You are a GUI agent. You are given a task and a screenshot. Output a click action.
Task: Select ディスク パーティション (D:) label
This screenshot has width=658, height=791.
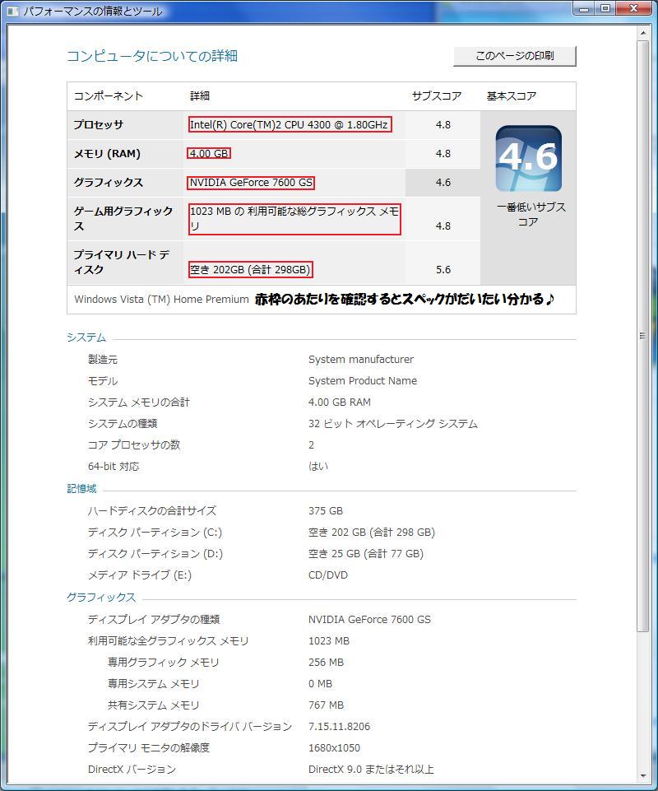point(155,554)
